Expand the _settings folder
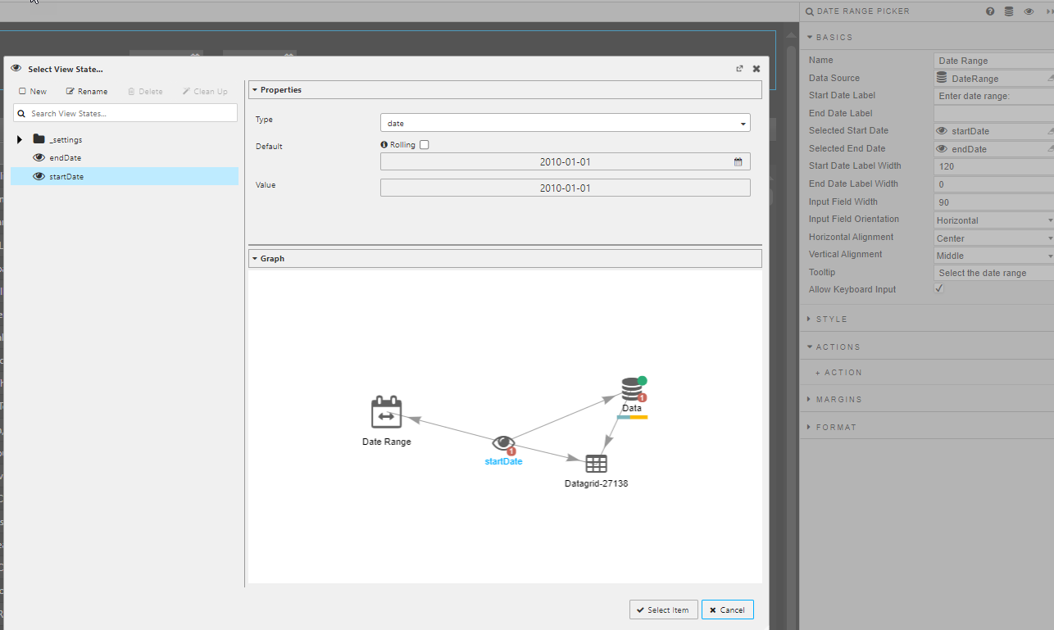 pyautogui.click(x=20, y=139)
